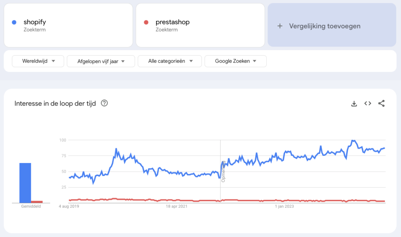Click the blue shopify color dot
The width and height of the screenshot is (401, 237).
point(14,22)
